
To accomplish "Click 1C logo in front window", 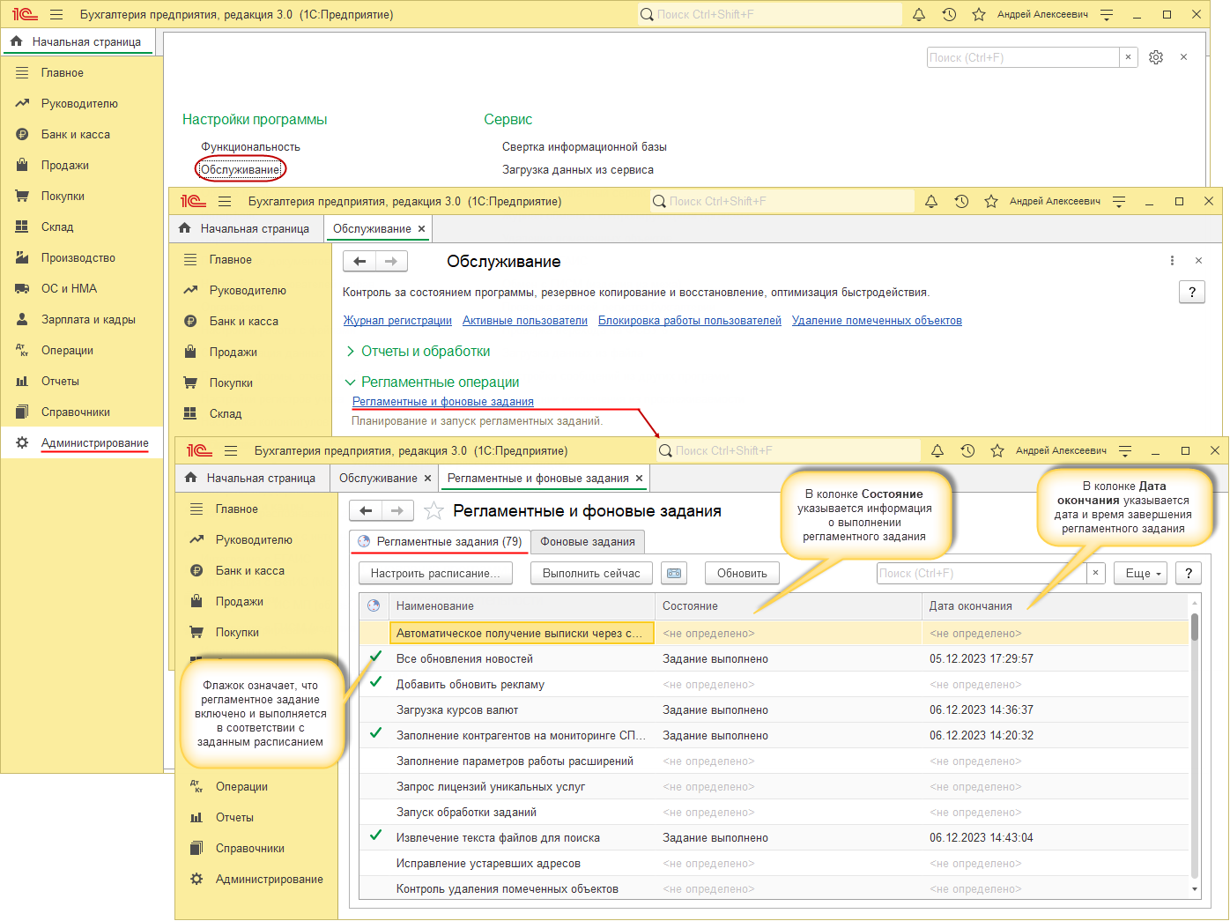I will click(199, 450).
